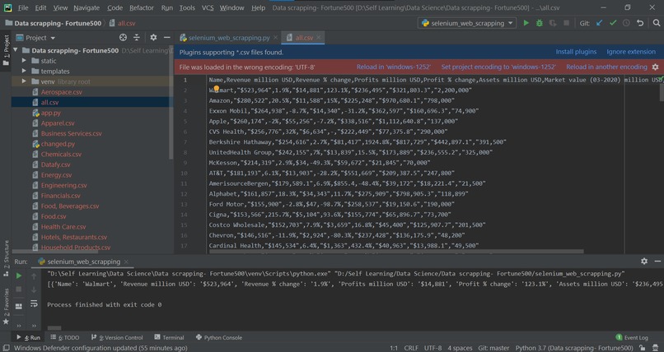Open Aerospace.csv in project tree
This screenshot has height=352, width=664.
tap(62, 91)
